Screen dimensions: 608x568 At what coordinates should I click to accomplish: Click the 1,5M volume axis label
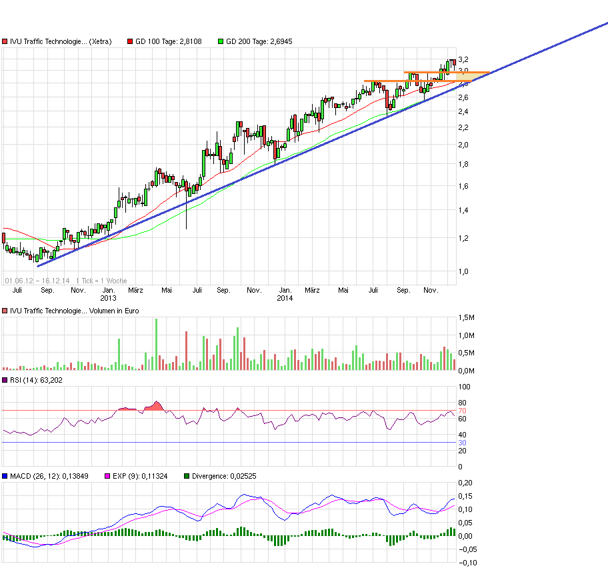[x=467, y=317]
